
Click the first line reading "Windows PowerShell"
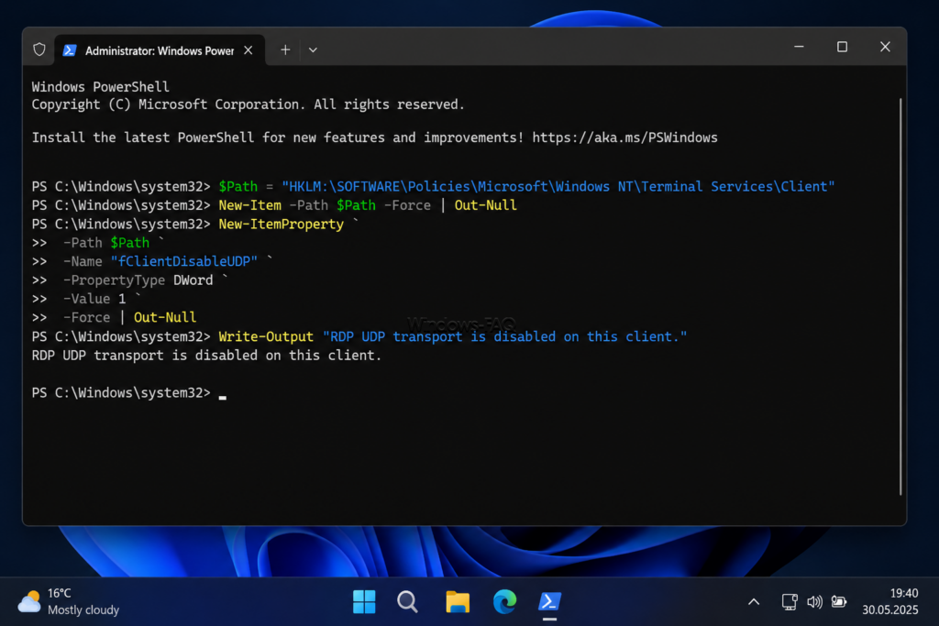pos(101,87)
